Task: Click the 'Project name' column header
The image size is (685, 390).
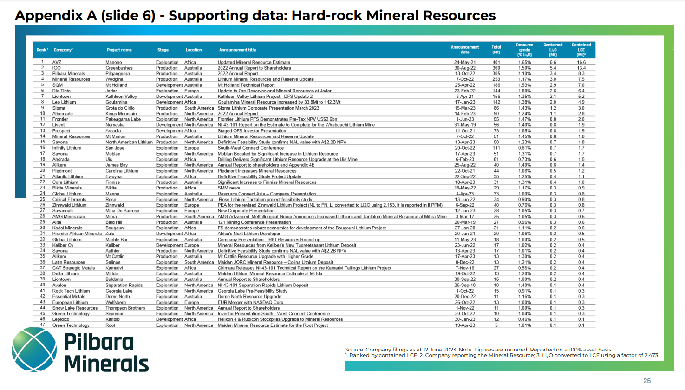Action: point(119,50)
